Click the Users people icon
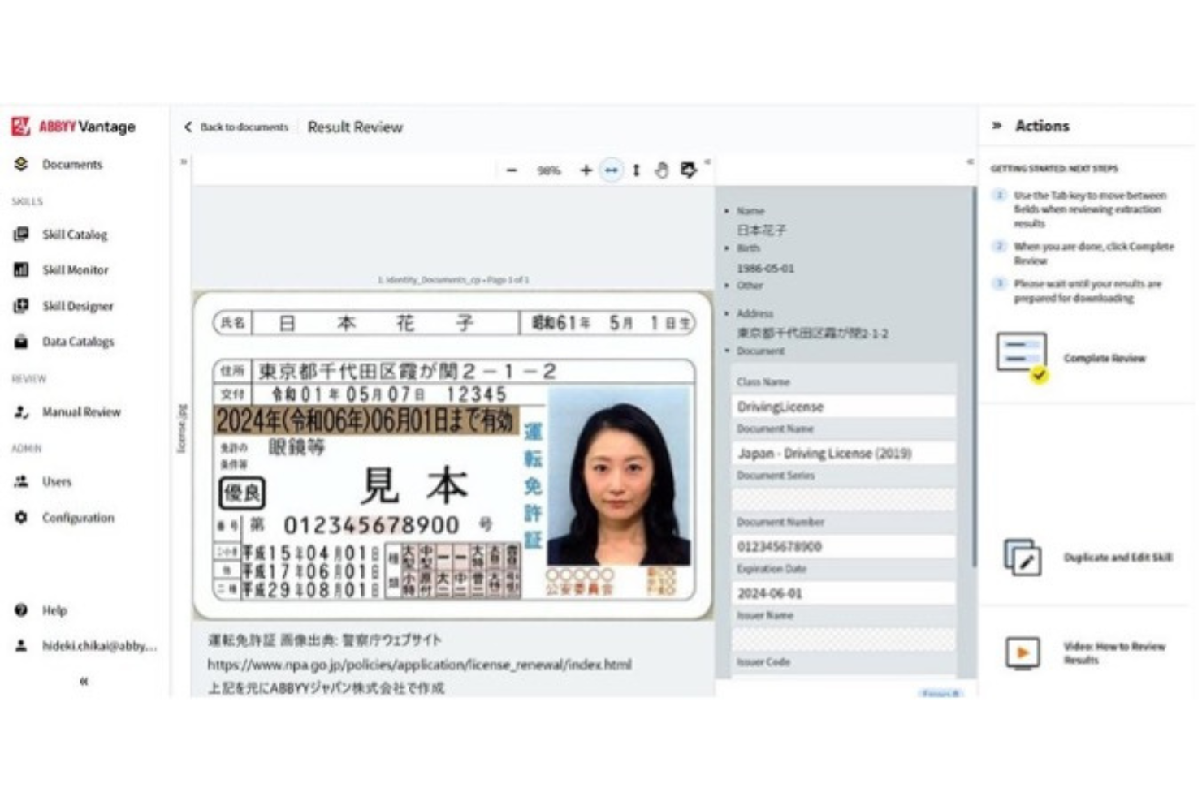1202x801 pixels. [x=21, y=481]
